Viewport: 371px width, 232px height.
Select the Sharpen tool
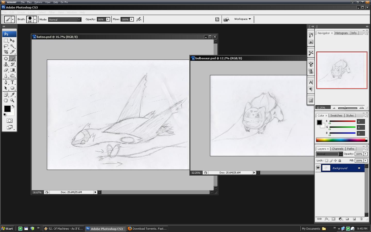coord(6,76)
